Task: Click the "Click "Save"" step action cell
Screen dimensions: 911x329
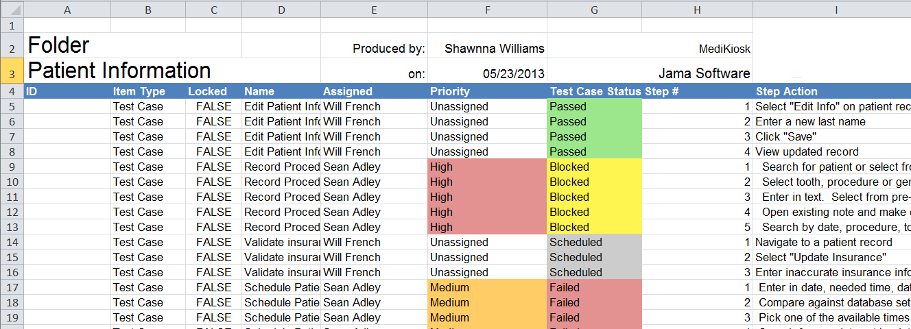Action: tap(831, 136)
